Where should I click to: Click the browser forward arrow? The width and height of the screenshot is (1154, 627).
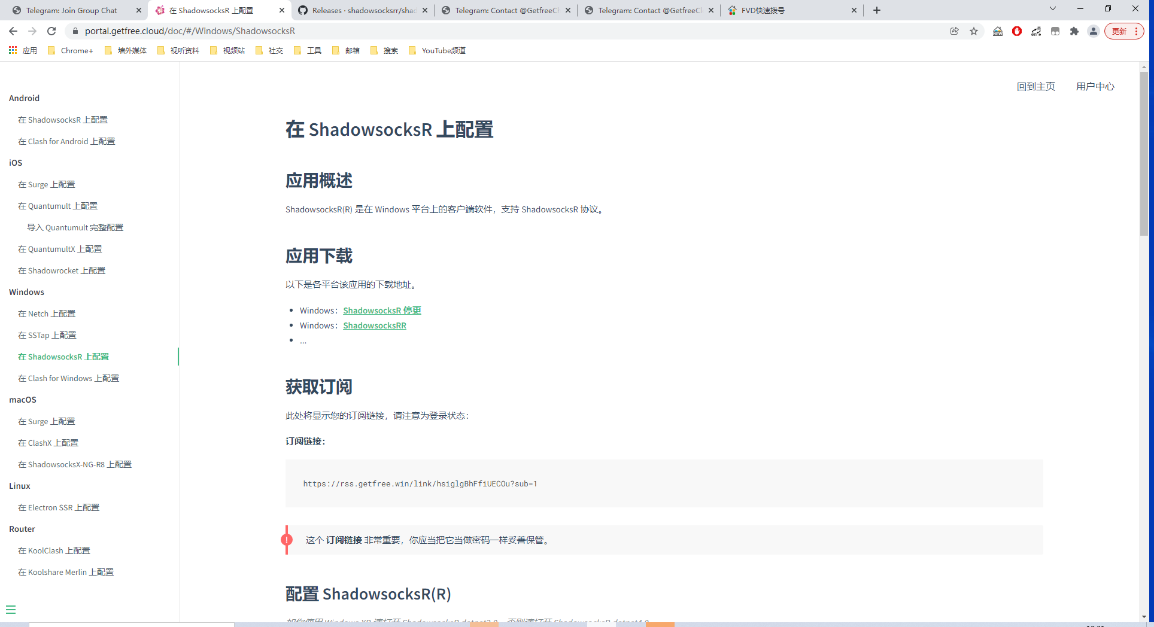[x=32, y=31]
